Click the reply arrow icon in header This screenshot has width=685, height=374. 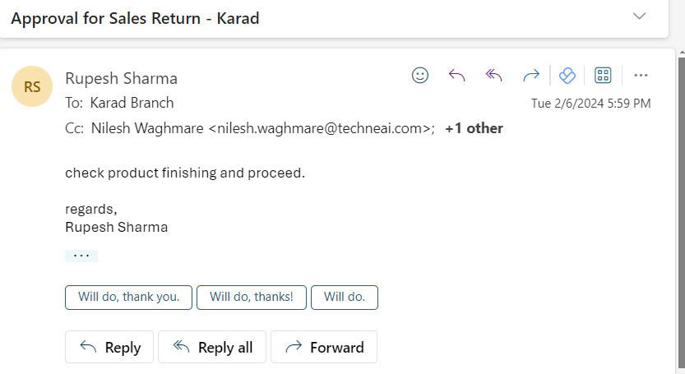457,75
